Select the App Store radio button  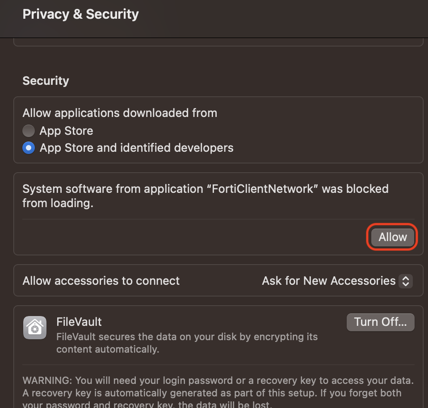(29, 131)
